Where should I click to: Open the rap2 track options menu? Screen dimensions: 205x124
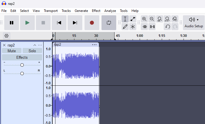click(x=40, y=45)
